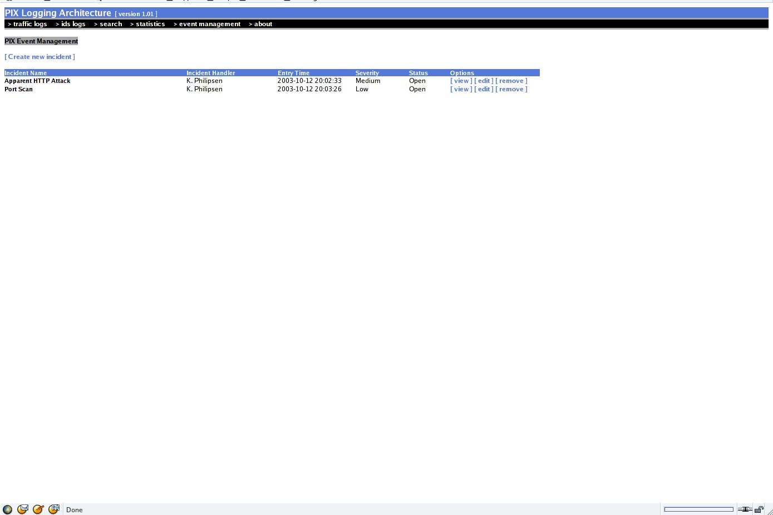Edit the Apparent HTTP Attack incident
Image resolution: width=773 pixels, height=515 pixels.
[484, 81]
